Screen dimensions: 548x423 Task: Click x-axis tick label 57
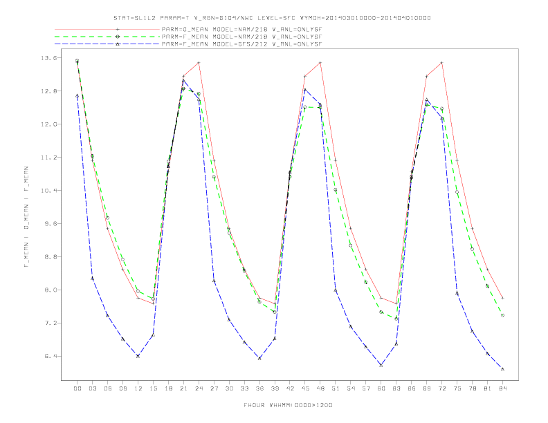point(366,388)
